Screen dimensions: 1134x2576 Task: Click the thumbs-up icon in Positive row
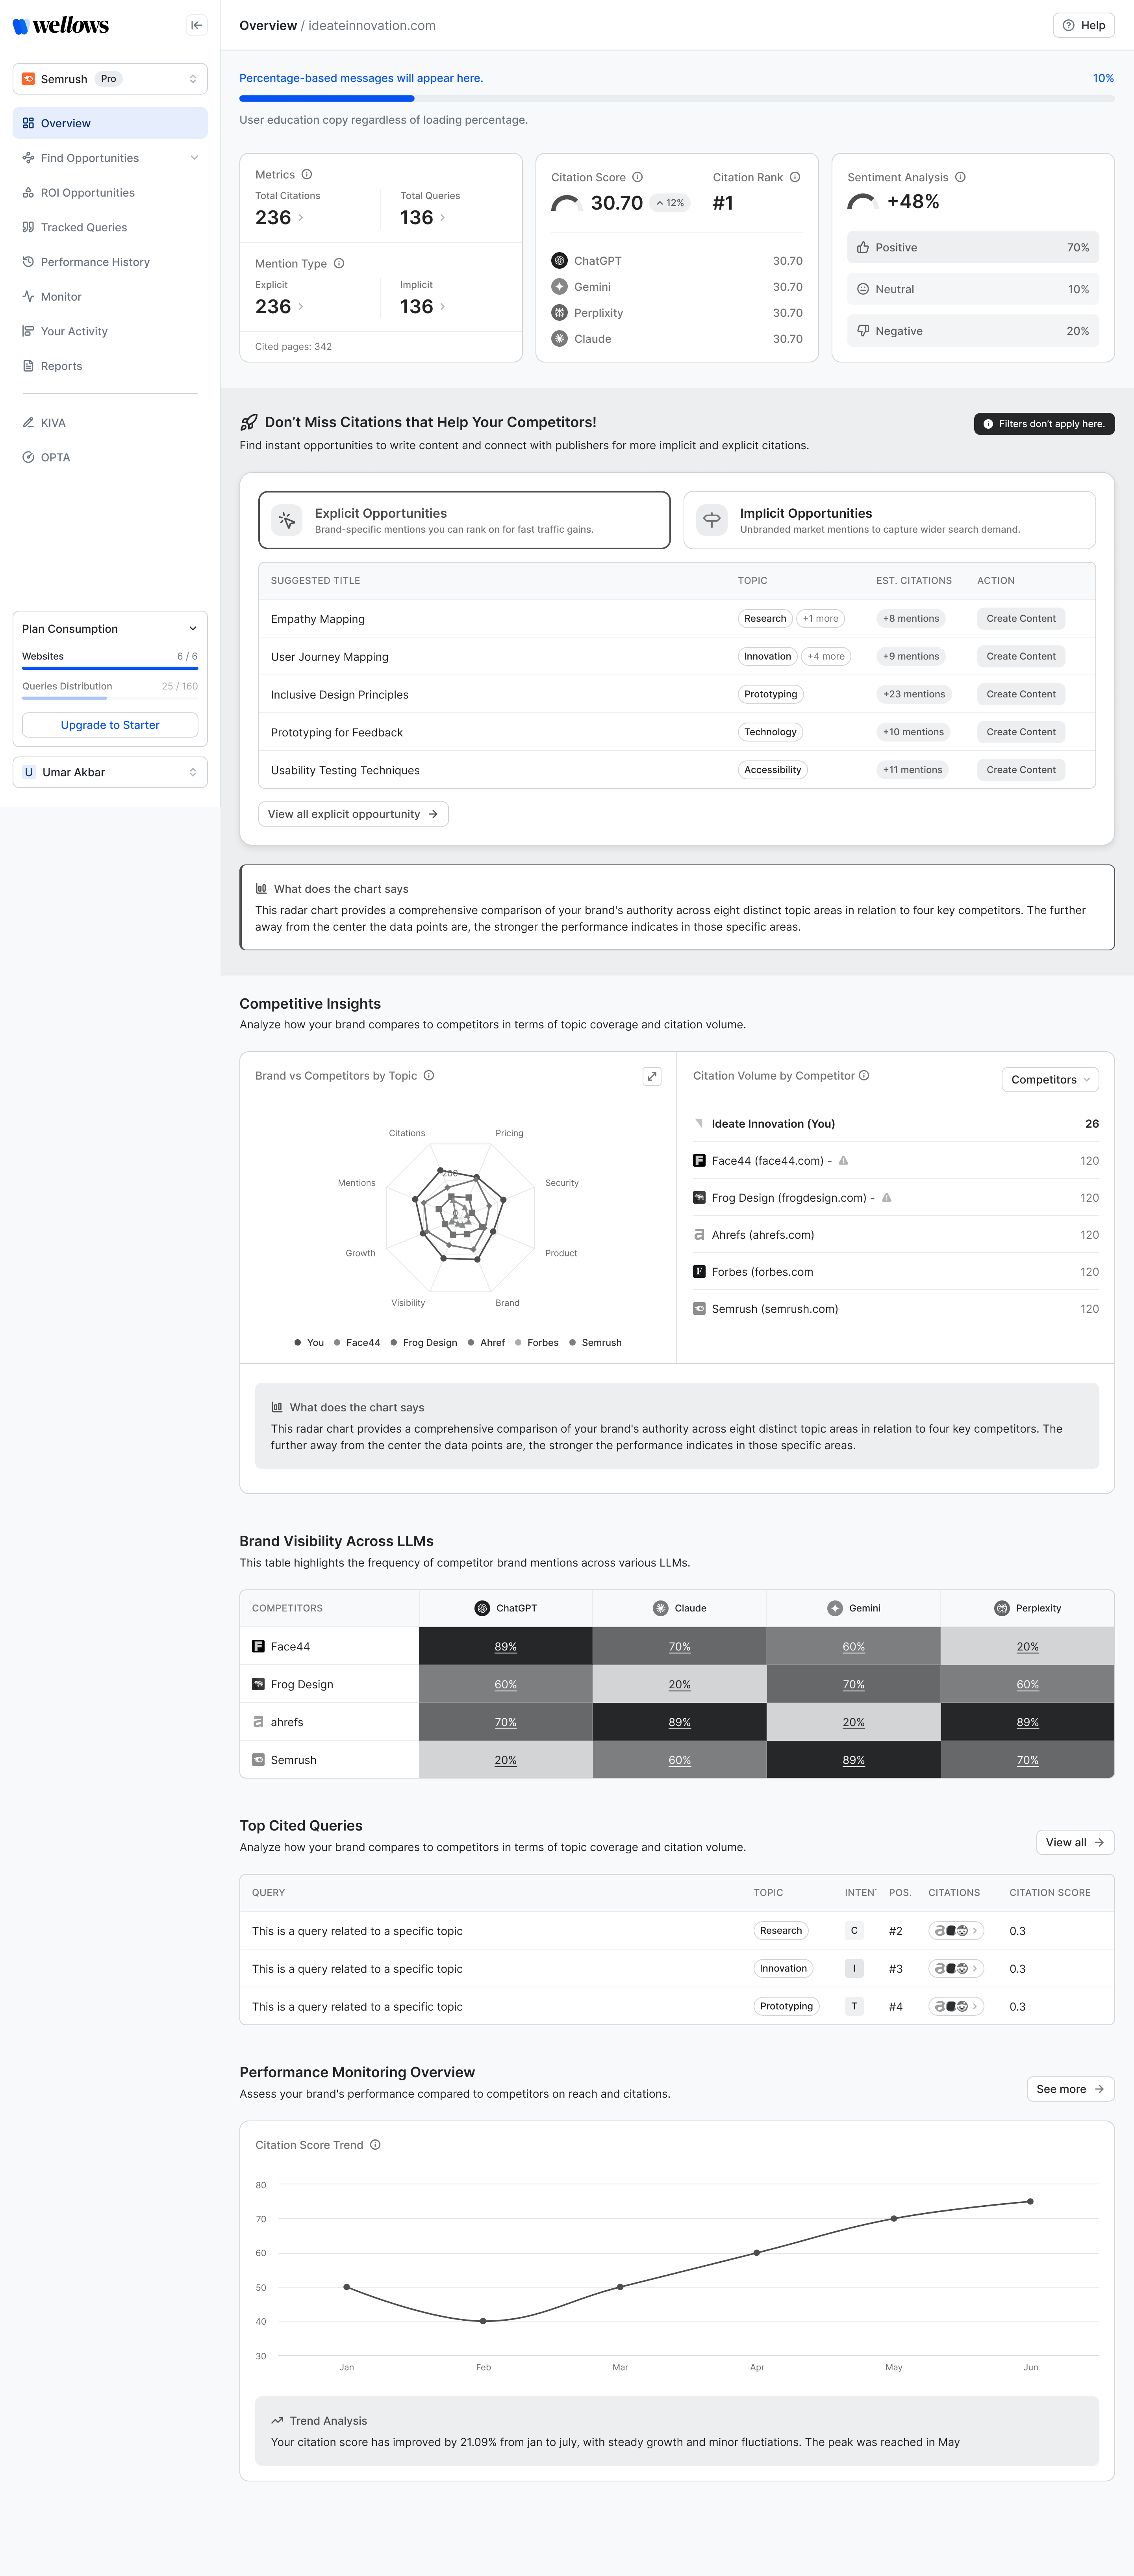tap(863, 247)
